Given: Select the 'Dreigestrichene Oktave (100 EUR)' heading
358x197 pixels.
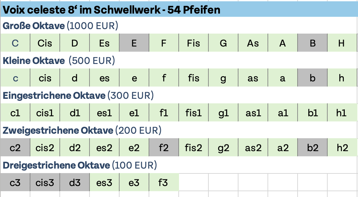Looking at the screenshot, I should 80,165.
